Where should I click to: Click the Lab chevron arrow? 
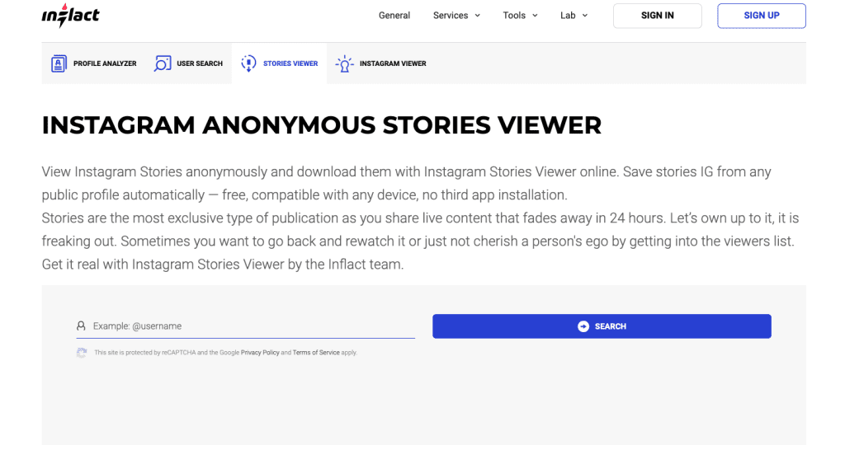pyautogui.click(x=585, y=16)
